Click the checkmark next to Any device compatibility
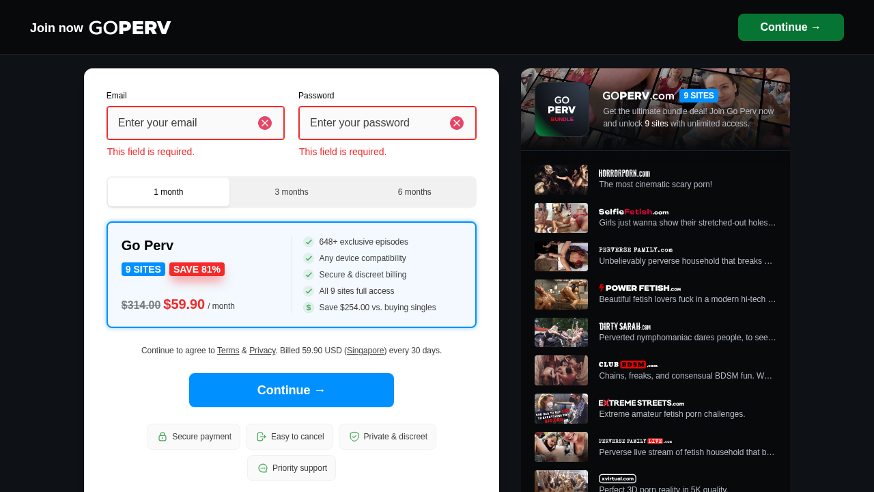 click(309, 258)
